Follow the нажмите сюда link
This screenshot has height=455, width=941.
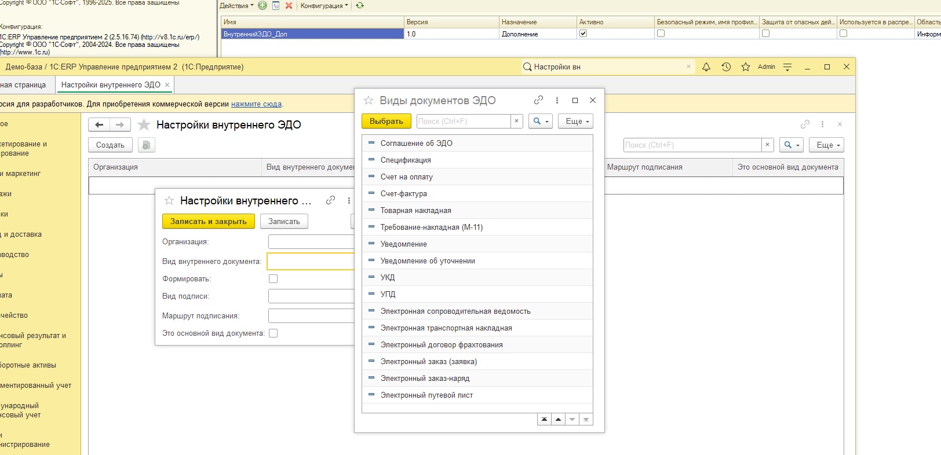pyautogui.click(x=256, y=104)
